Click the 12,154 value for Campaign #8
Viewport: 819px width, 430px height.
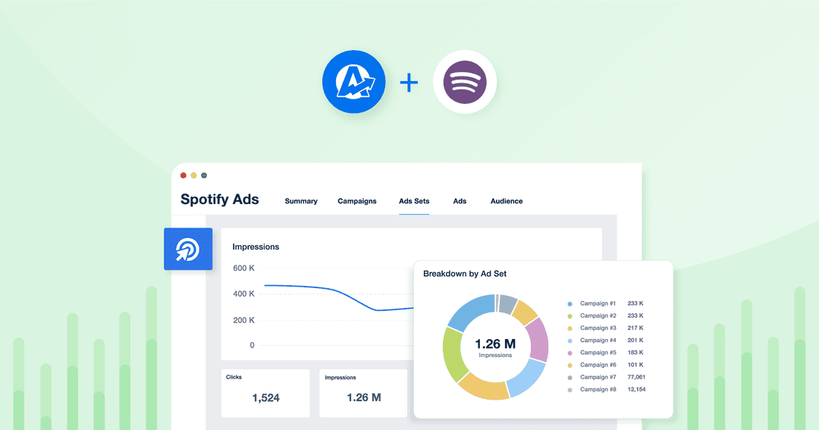[x=637, y=389]
